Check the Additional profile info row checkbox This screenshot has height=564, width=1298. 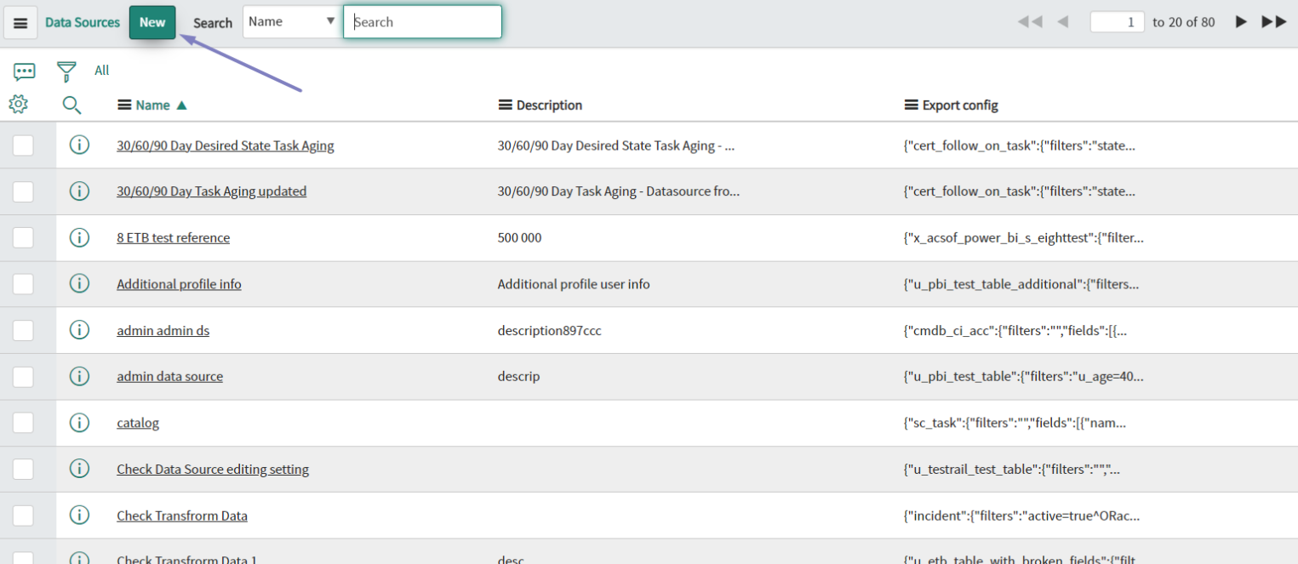click(23, 284)
